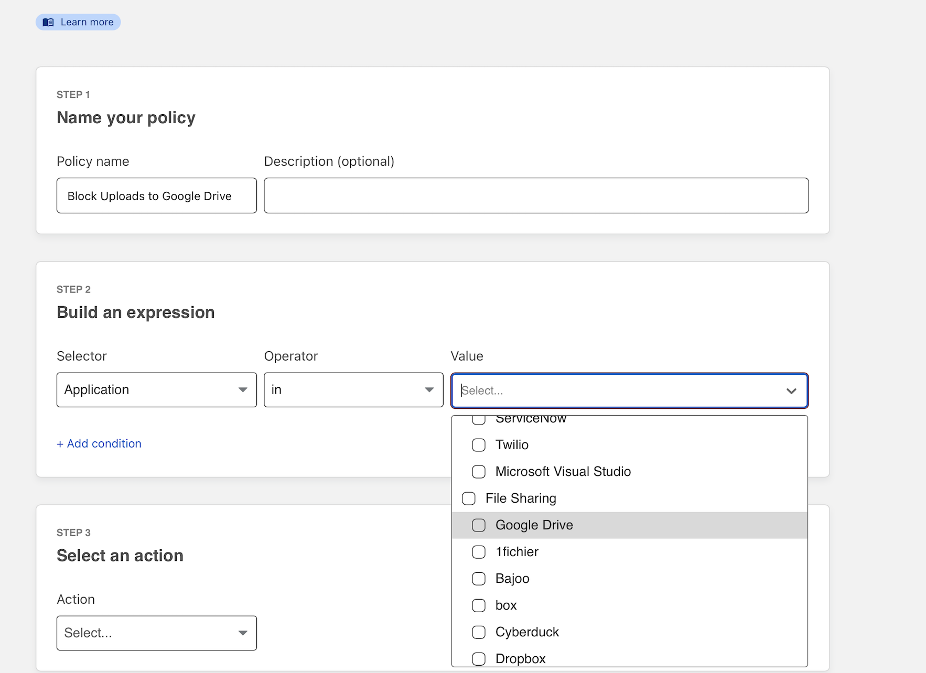
Task: Click the Policy name input field
Action: [156, 196]
